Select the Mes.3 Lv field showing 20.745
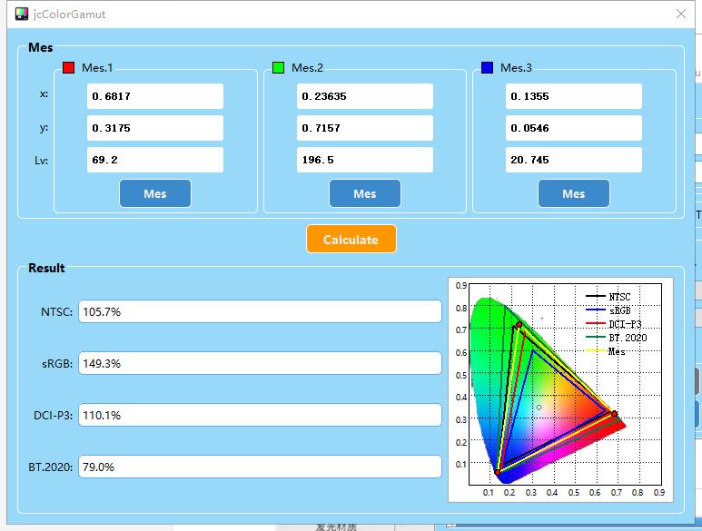The image size is (702, 531). tap(573, 160)
